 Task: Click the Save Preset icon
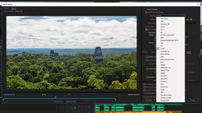coord(188,19)
